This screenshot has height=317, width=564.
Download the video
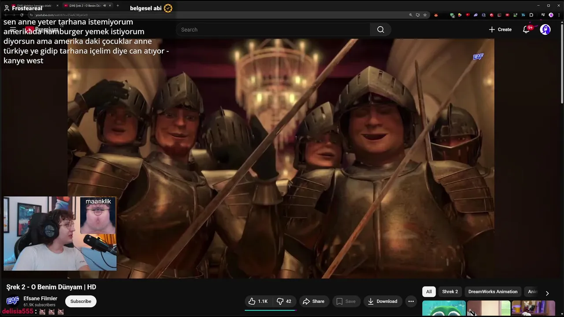382,301
